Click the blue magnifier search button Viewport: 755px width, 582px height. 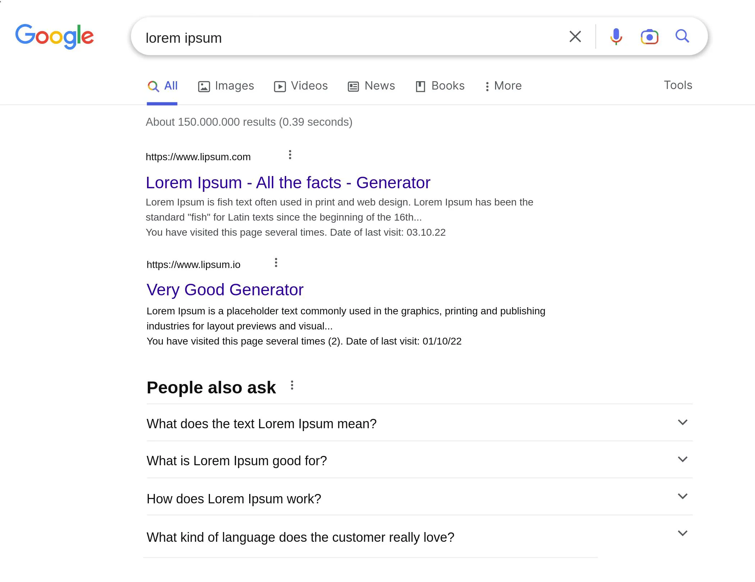click(x=682, y=36)
